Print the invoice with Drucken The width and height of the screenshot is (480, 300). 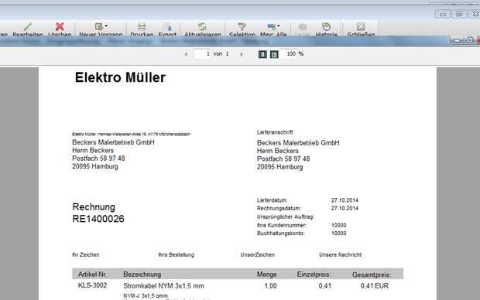pyautogui.click(x=142, y=29)
